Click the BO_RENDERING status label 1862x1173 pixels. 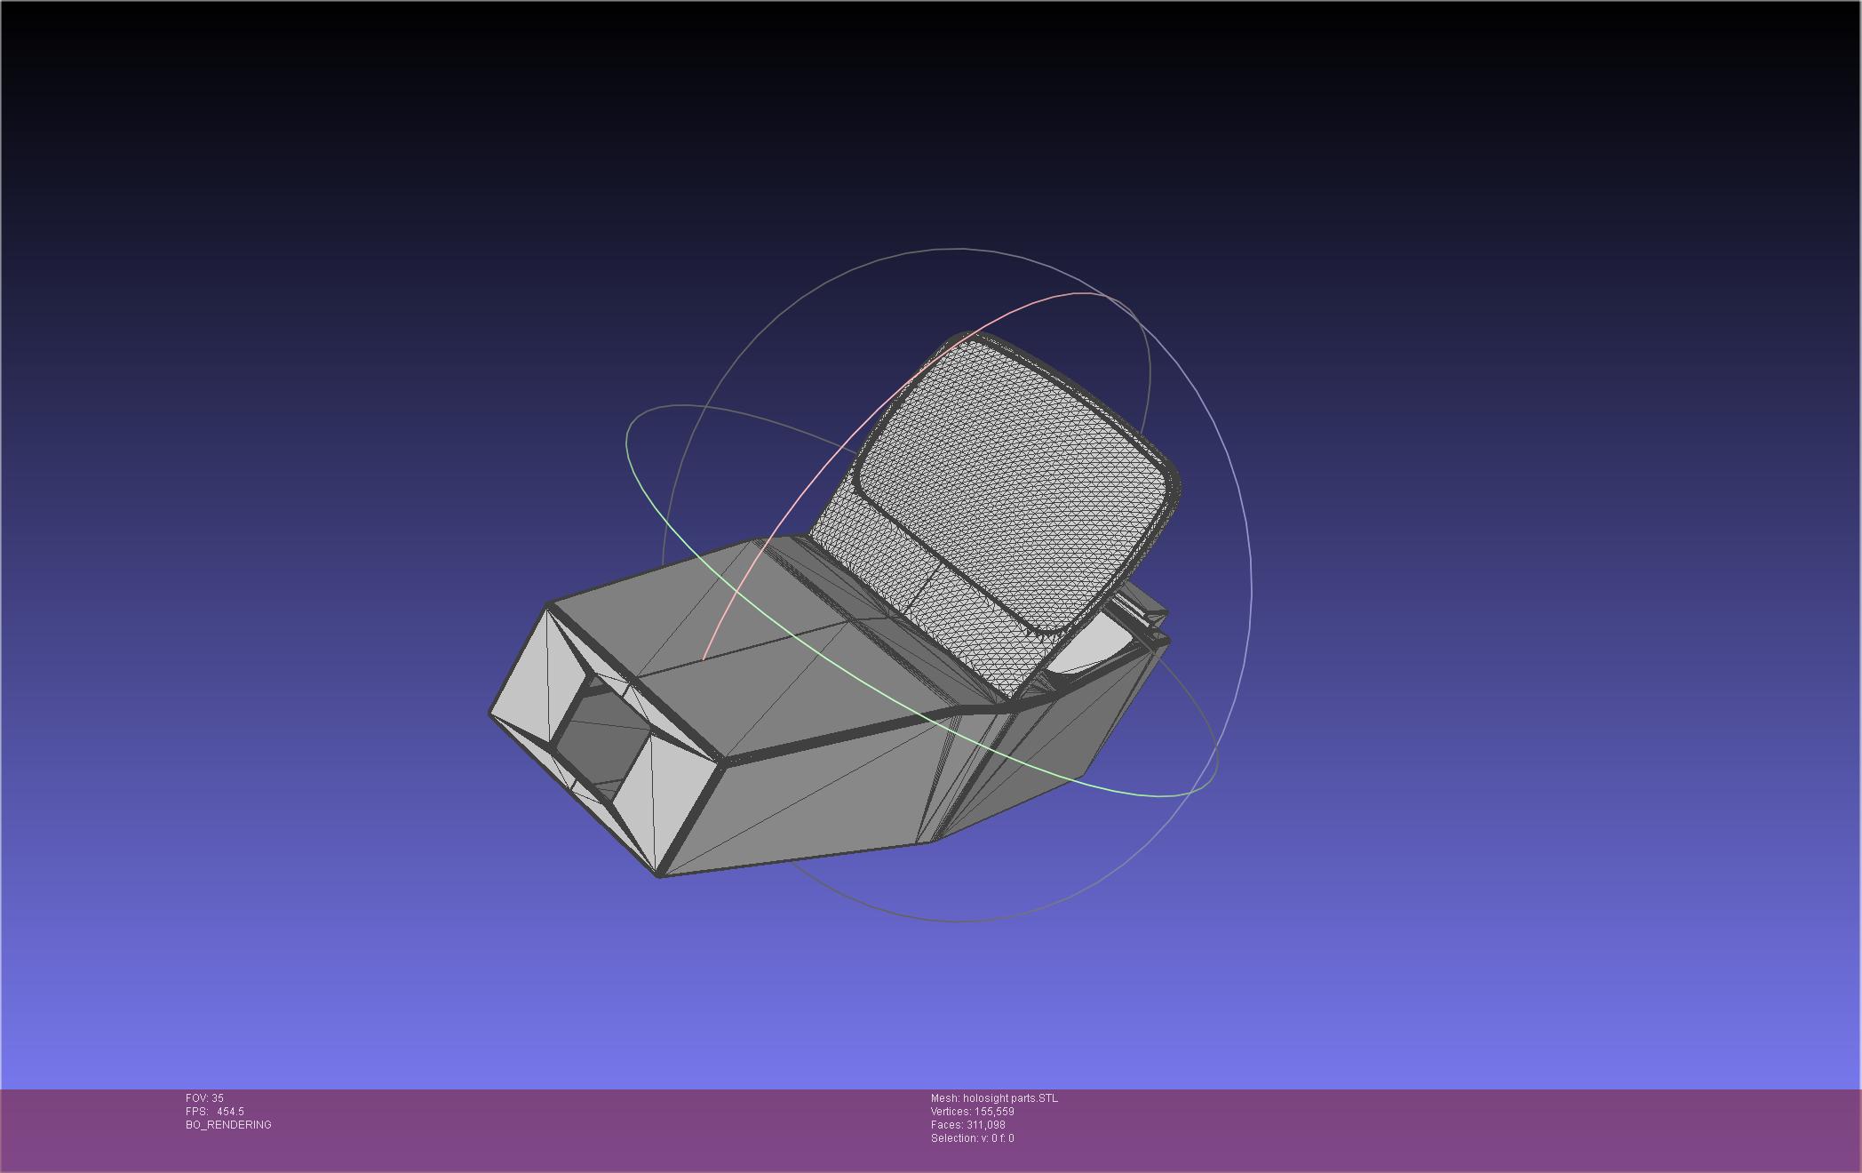[228, 1125]
